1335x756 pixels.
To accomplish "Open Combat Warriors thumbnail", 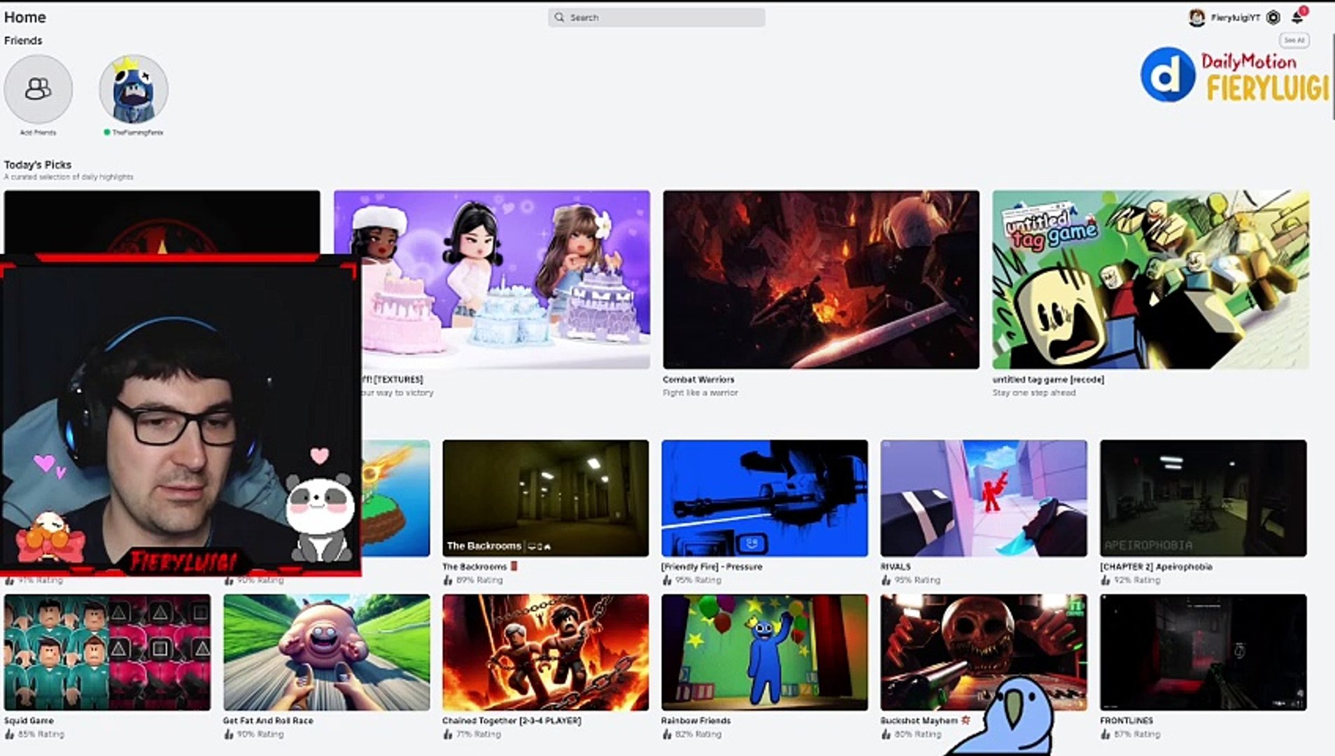I will point(821,279).
